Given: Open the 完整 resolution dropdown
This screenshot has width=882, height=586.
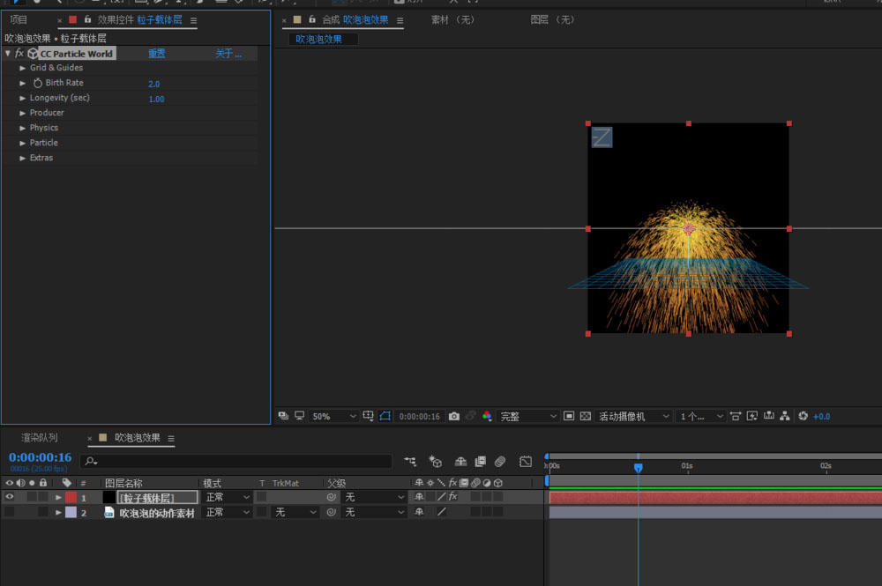Looking at the screenshot, I should (529, 416).
